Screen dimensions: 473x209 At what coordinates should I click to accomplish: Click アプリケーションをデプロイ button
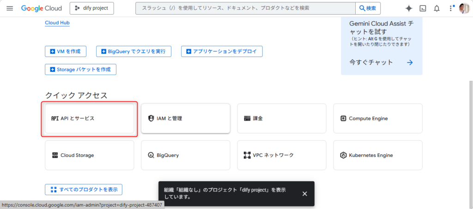point(222,51)
